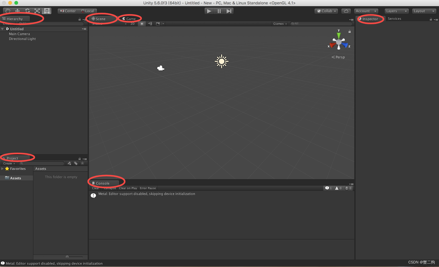Lock the Project panel

coord(79,159)
